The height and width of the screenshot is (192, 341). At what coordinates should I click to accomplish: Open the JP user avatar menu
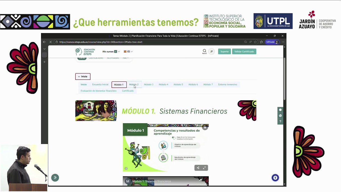click(x=211, y=51)
